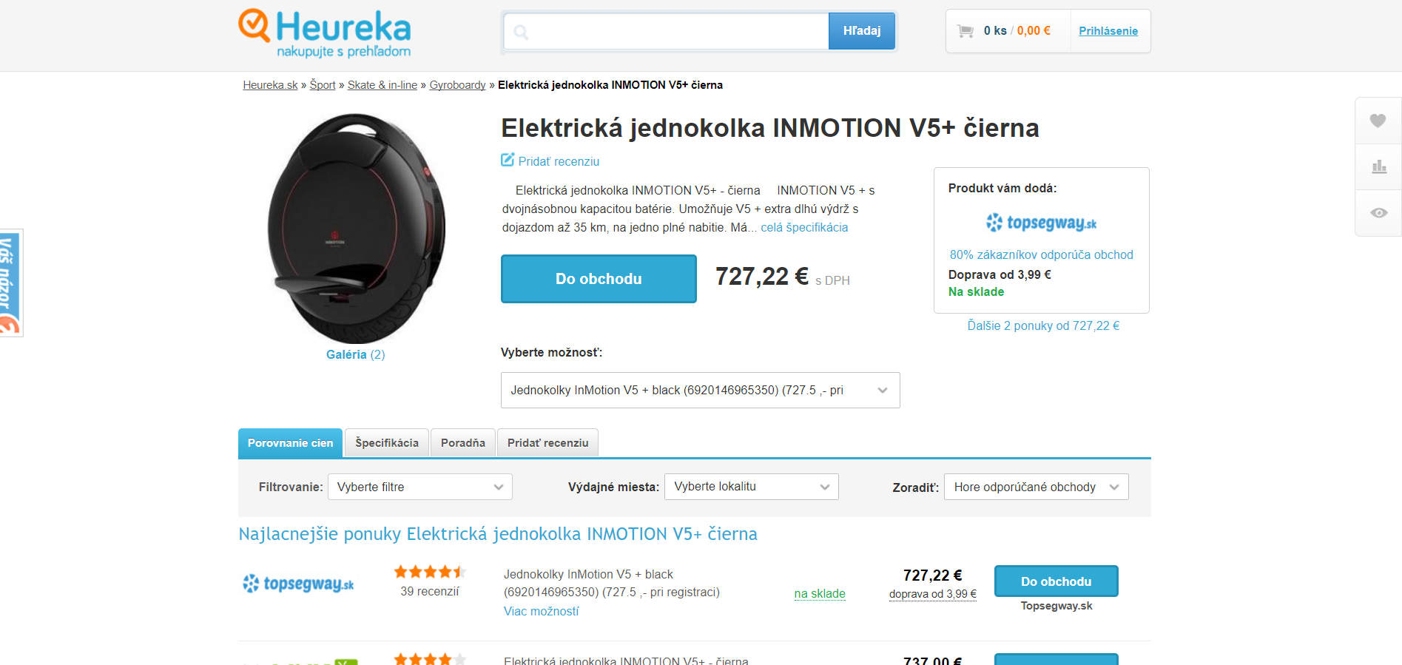Switch to the Špecifikácia tab

387,443
